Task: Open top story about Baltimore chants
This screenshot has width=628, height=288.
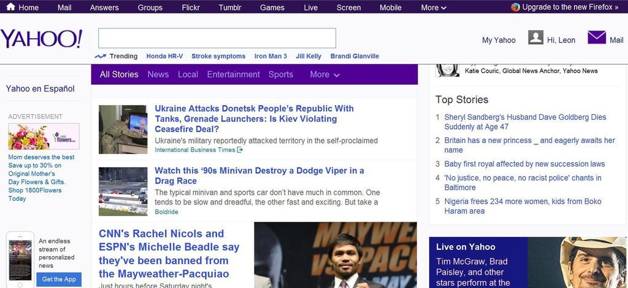Action: (523, 182)
